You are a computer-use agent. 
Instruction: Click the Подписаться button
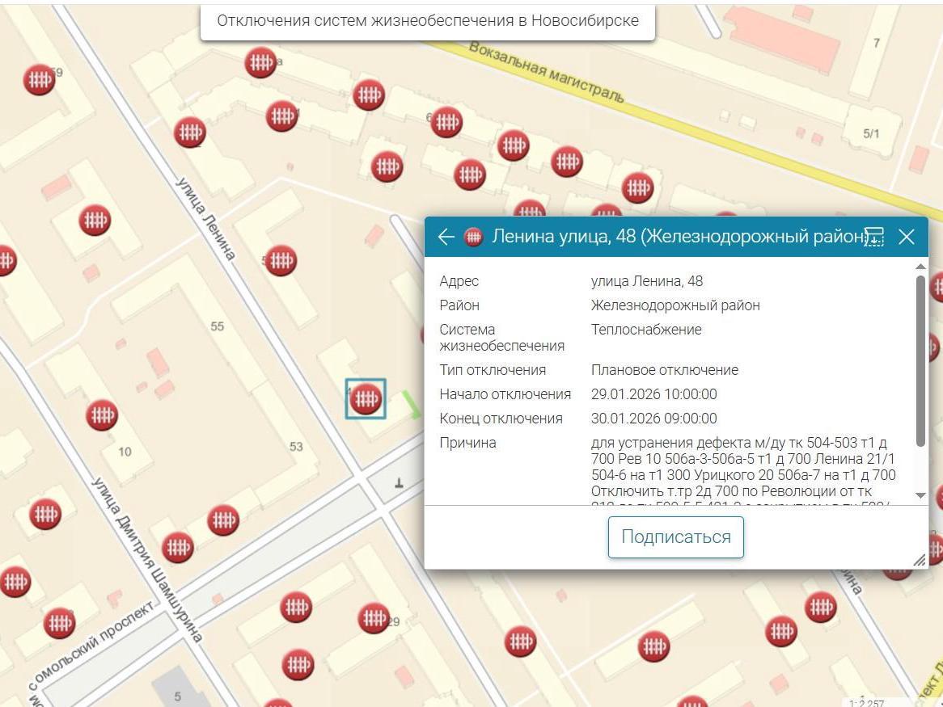coord(675,537)
